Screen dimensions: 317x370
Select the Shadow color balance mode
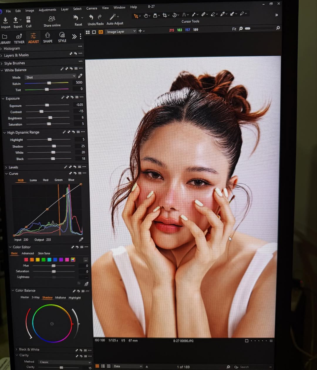[x=47, y=297]
